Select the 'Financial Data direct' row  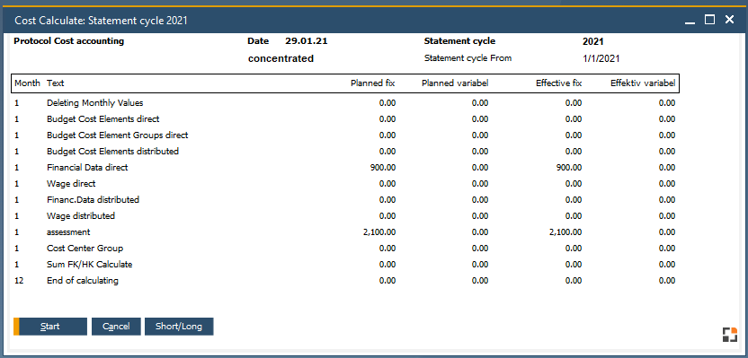(x=344, y=168)
